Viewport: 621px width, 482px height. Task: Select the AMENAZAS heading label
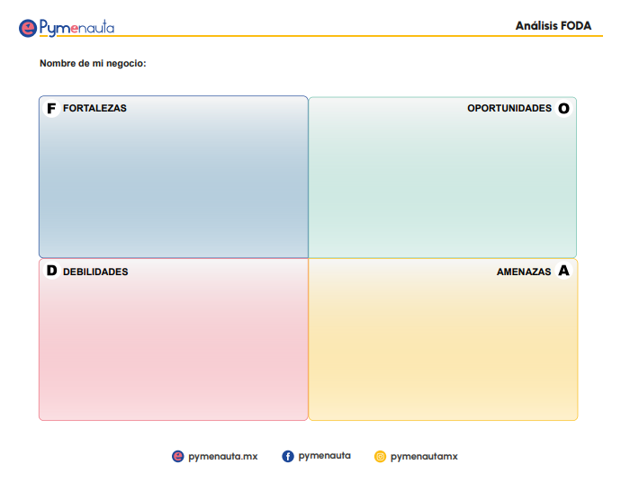pos(524,272)
